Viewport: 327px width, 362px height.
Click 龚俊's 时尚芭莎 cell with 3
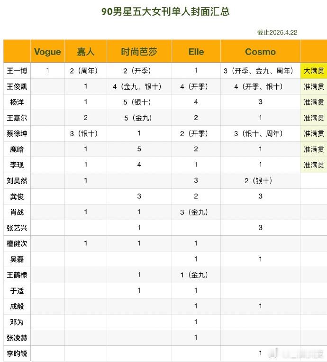pyautogui.click(x=139, y=196)
